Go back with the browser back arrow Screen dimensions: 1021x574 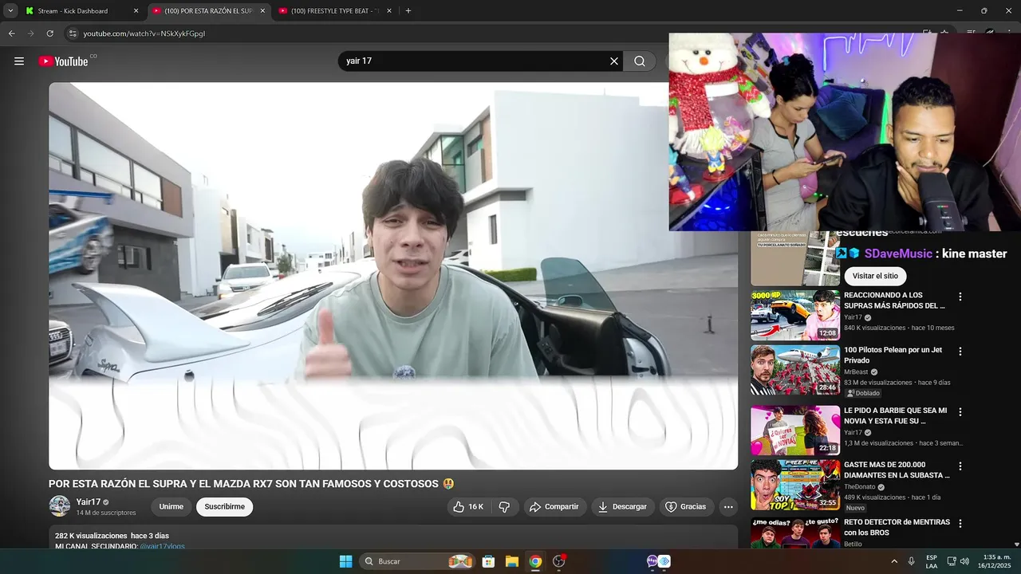coord(11,33)
